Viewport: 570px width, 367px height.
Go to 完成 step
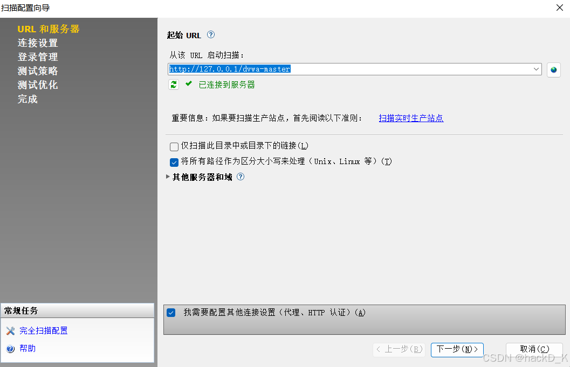pos(28,99)
